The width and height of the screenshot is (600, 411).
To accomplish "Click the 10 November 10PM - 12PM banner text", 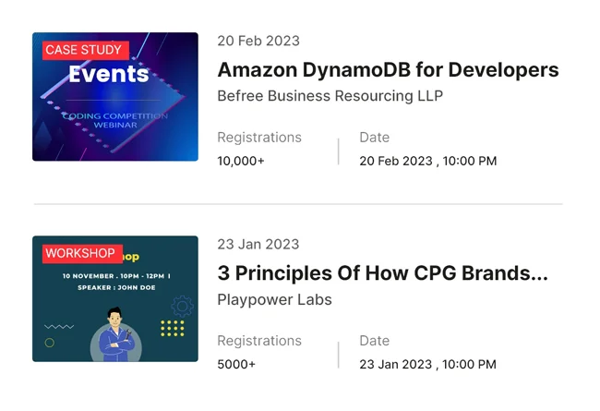I will [116, 276].
